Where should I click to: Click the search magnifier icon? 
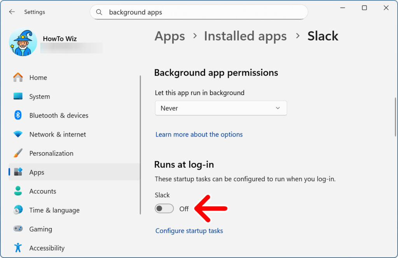[x=100, y=12]
